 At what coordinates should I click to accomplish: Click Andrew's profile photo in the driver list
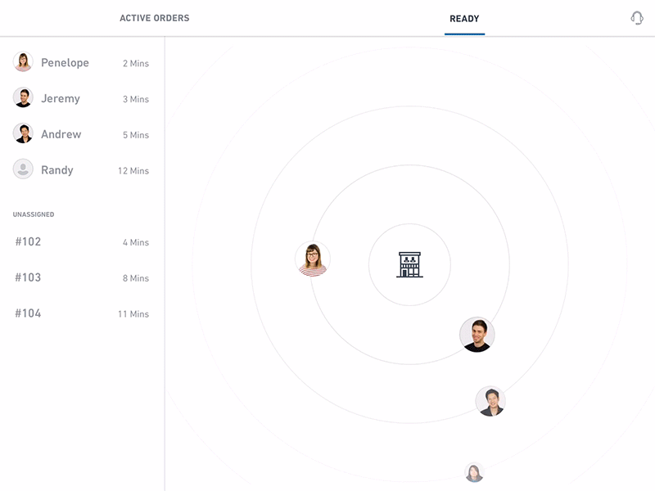(x=22, y=134)
